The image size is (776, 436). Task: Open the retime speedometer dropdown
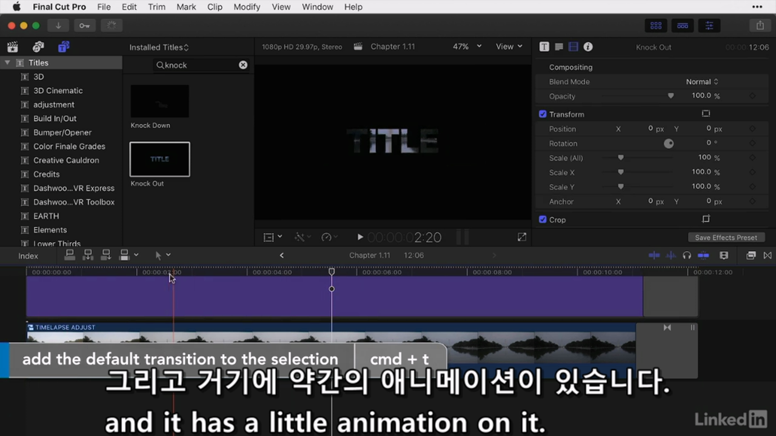click(330, 237)
